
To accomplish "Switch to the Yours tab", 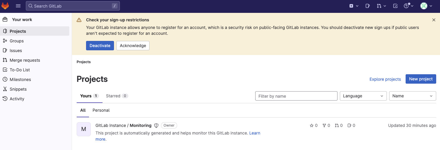I will click(90, 96).
